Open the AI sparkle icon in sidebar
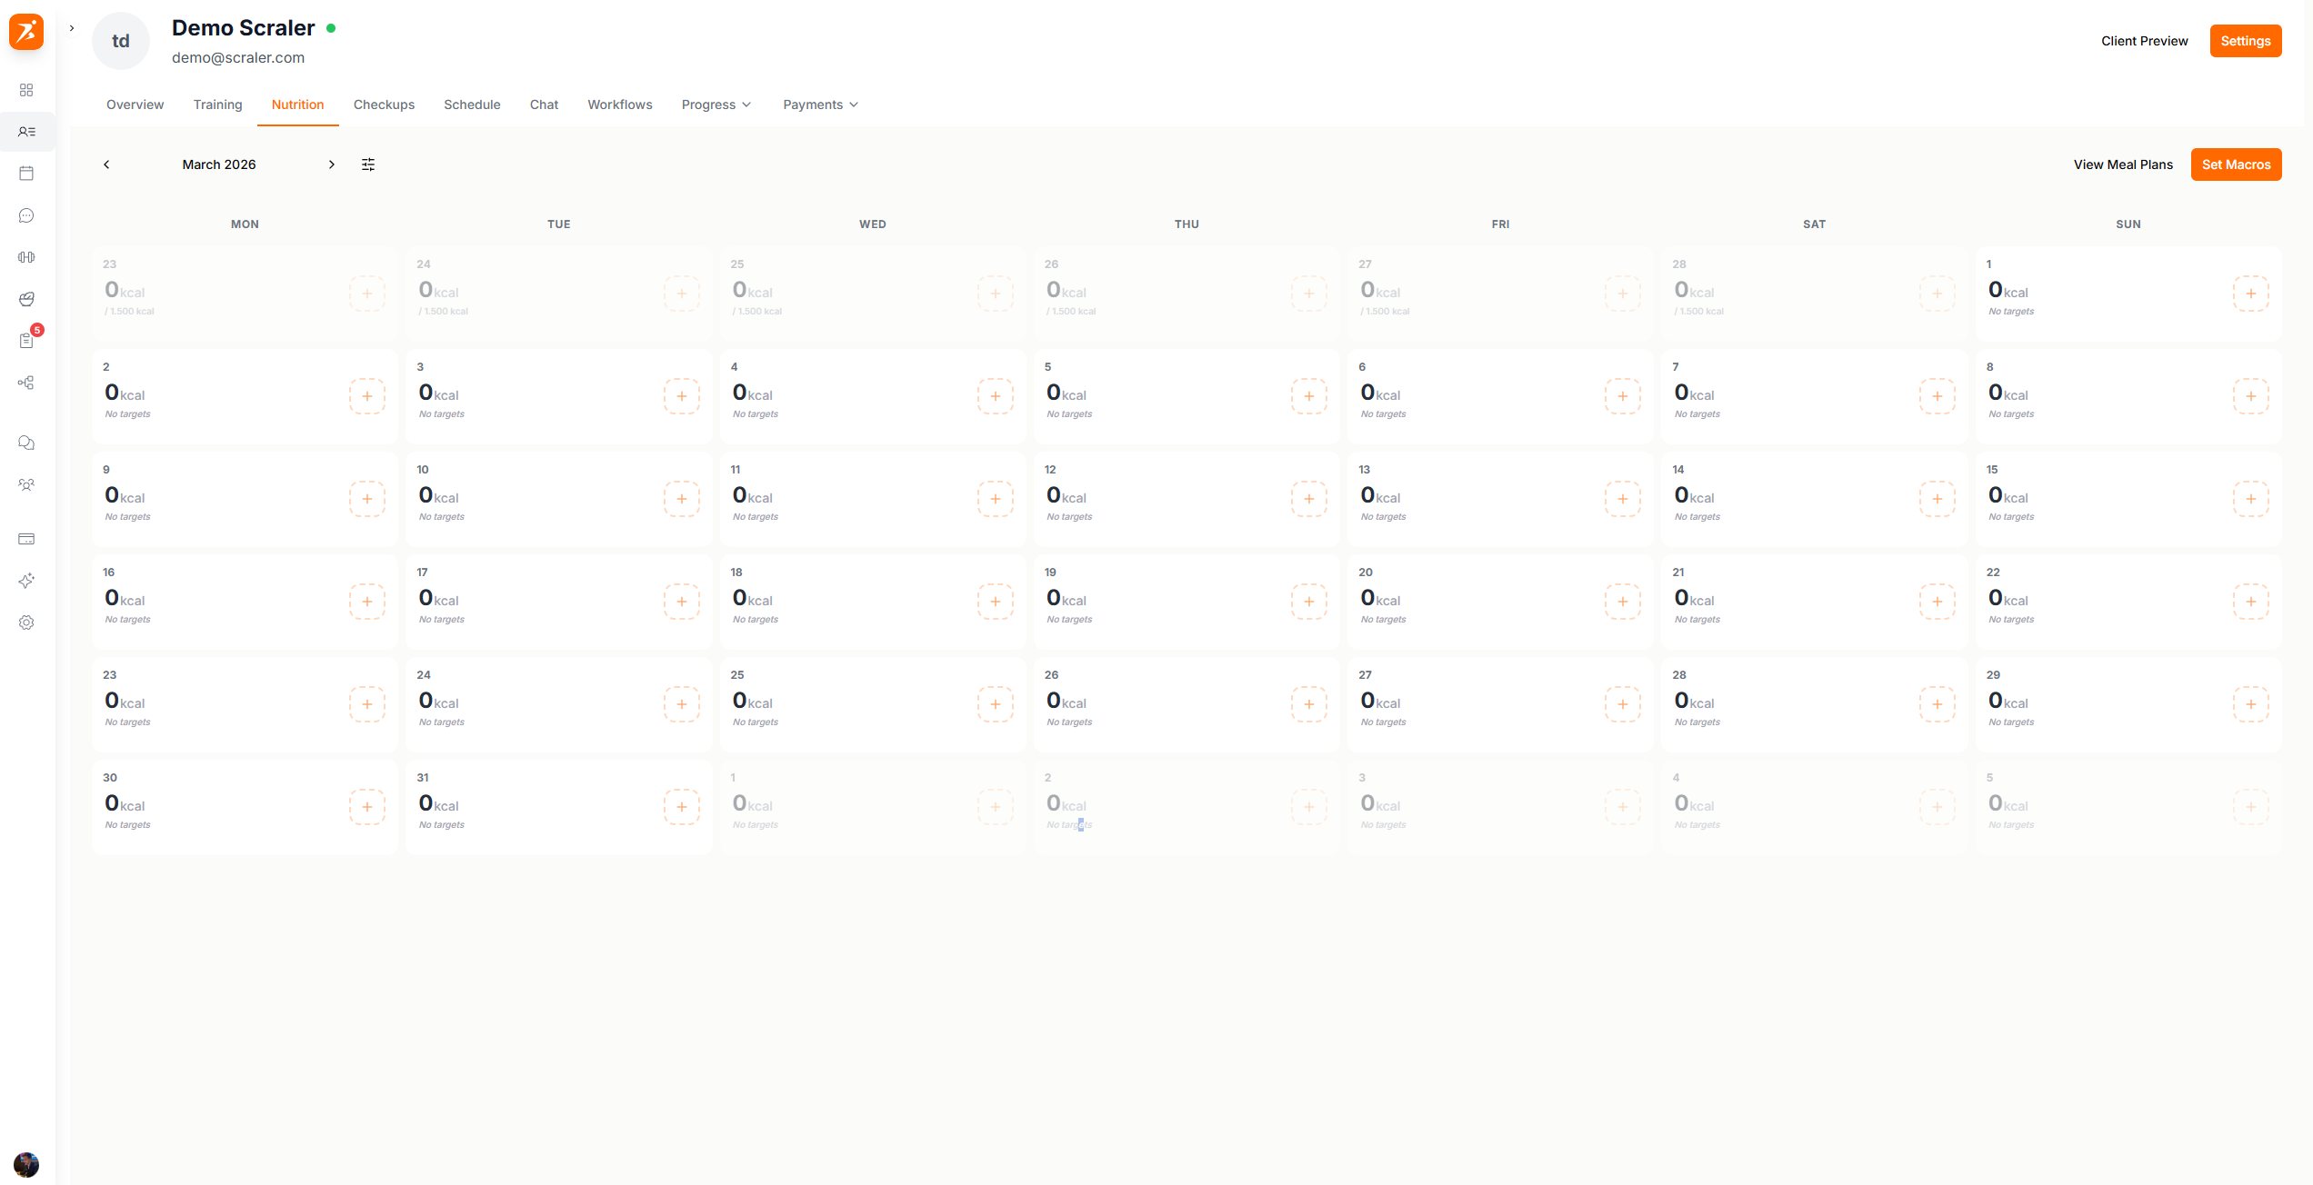This screenshot has width=2313, height=1185. click(26, 581)
